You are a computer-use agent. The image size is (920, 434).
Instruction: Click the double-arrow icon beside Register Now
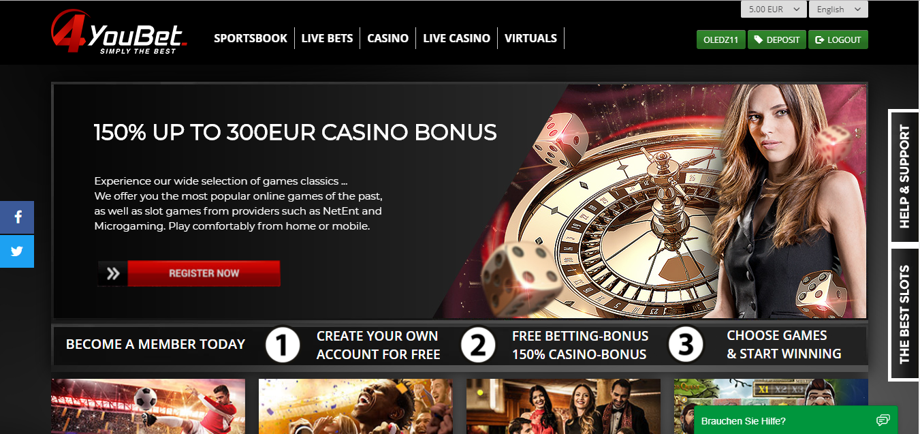pyautogui.click(x=113, y=273)
